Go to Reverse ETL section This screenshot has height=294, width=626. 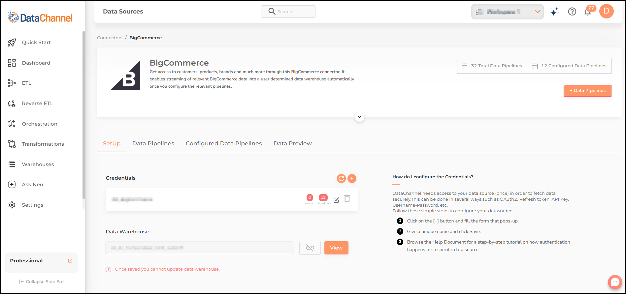(x=37, y=103)
